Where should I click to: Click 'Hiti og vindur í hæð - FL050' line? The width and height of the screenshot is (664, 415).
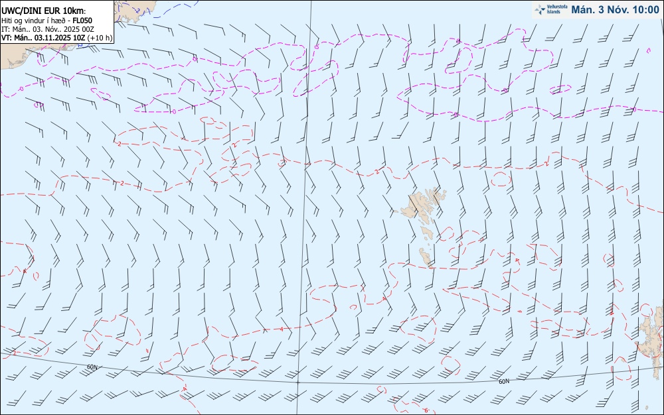point(46,21)
